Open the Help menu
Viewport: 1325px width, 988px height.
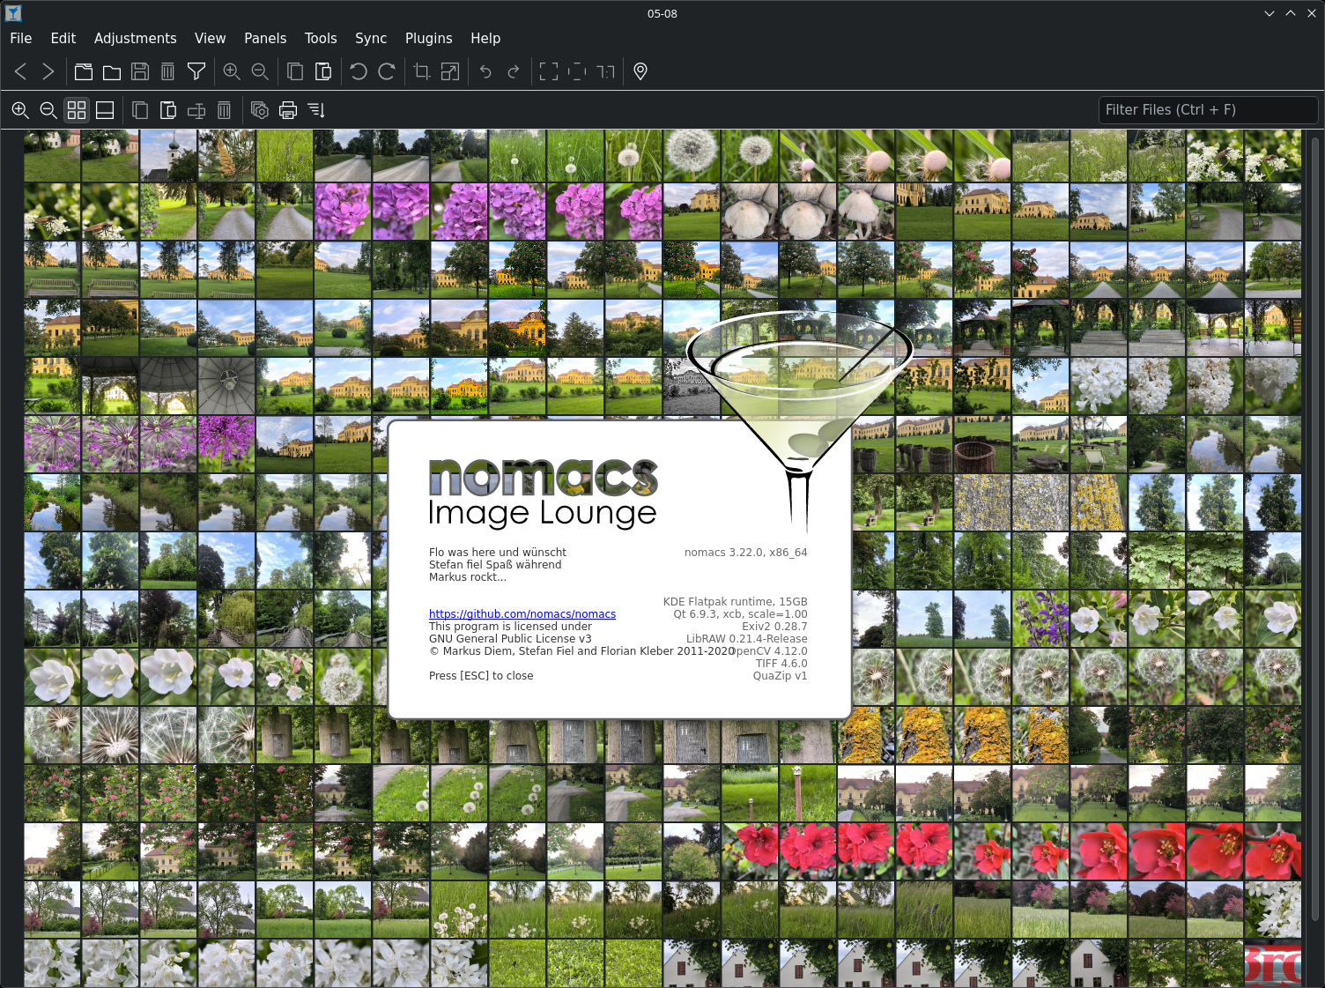[x=485, y=38]
